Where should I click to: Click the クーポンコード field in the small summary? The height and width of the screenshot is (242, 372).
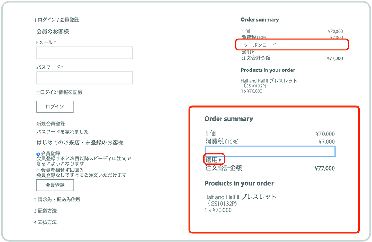(x=292, y=45)
